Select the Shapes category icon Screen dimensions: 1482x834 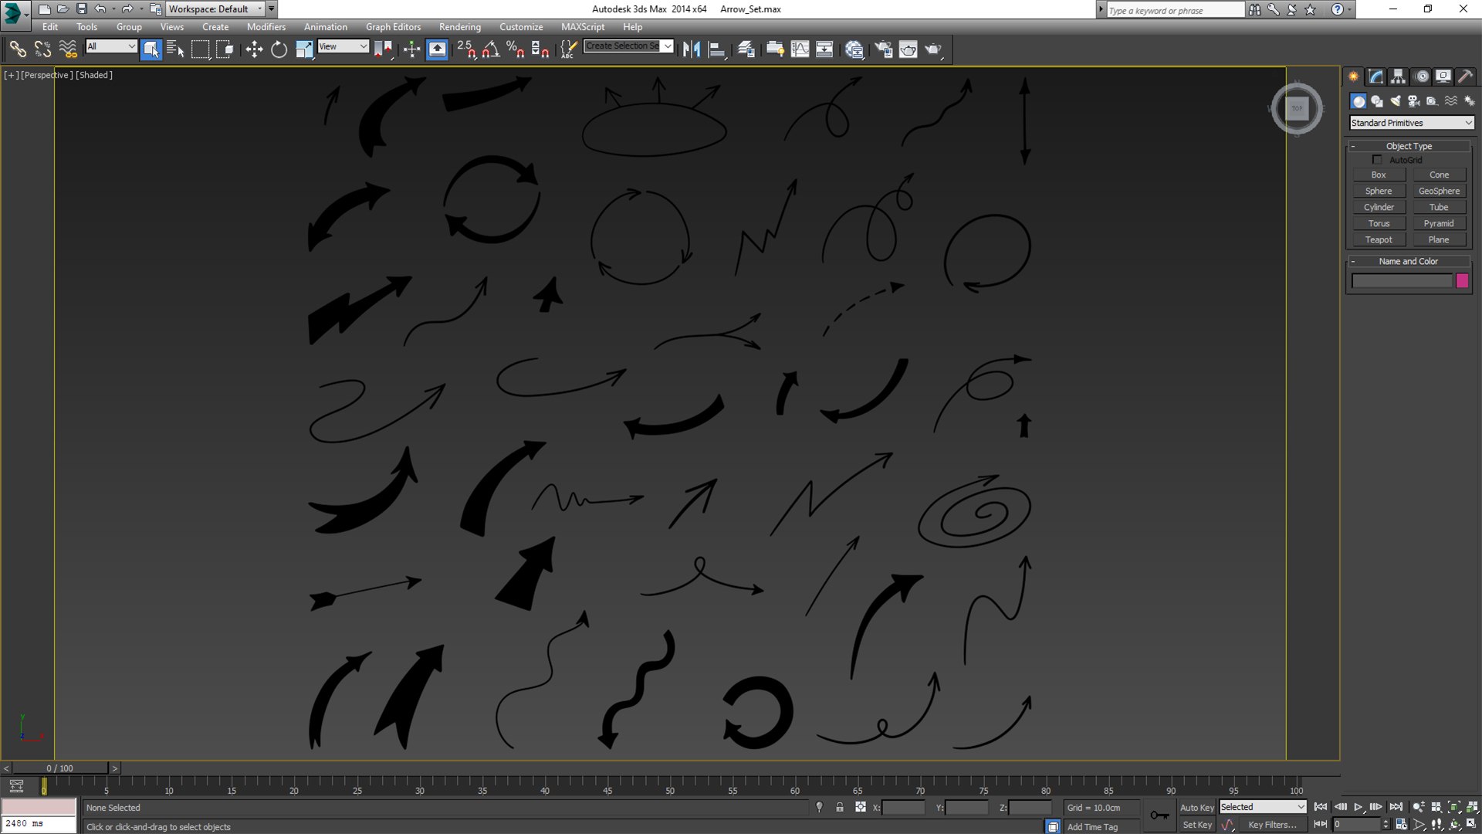[1377, 101]
